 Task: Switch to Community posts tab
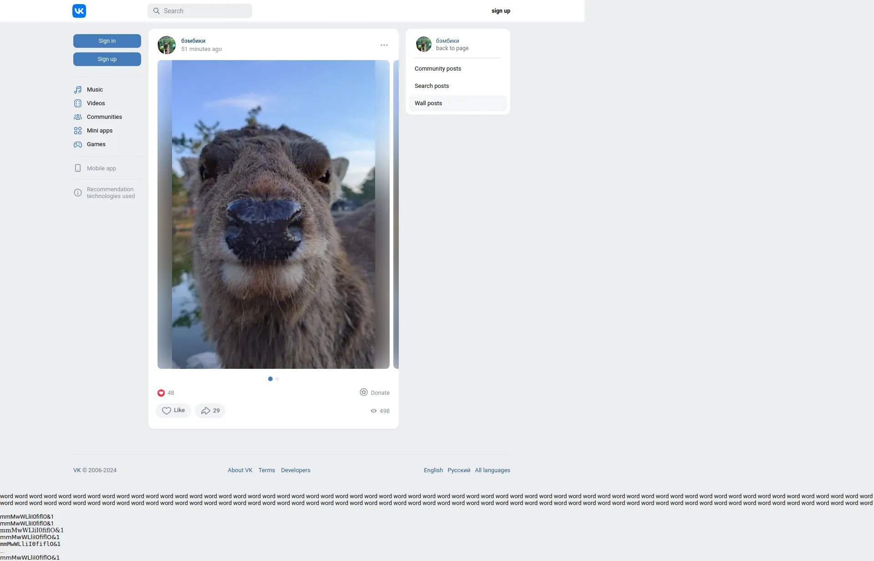437,69
